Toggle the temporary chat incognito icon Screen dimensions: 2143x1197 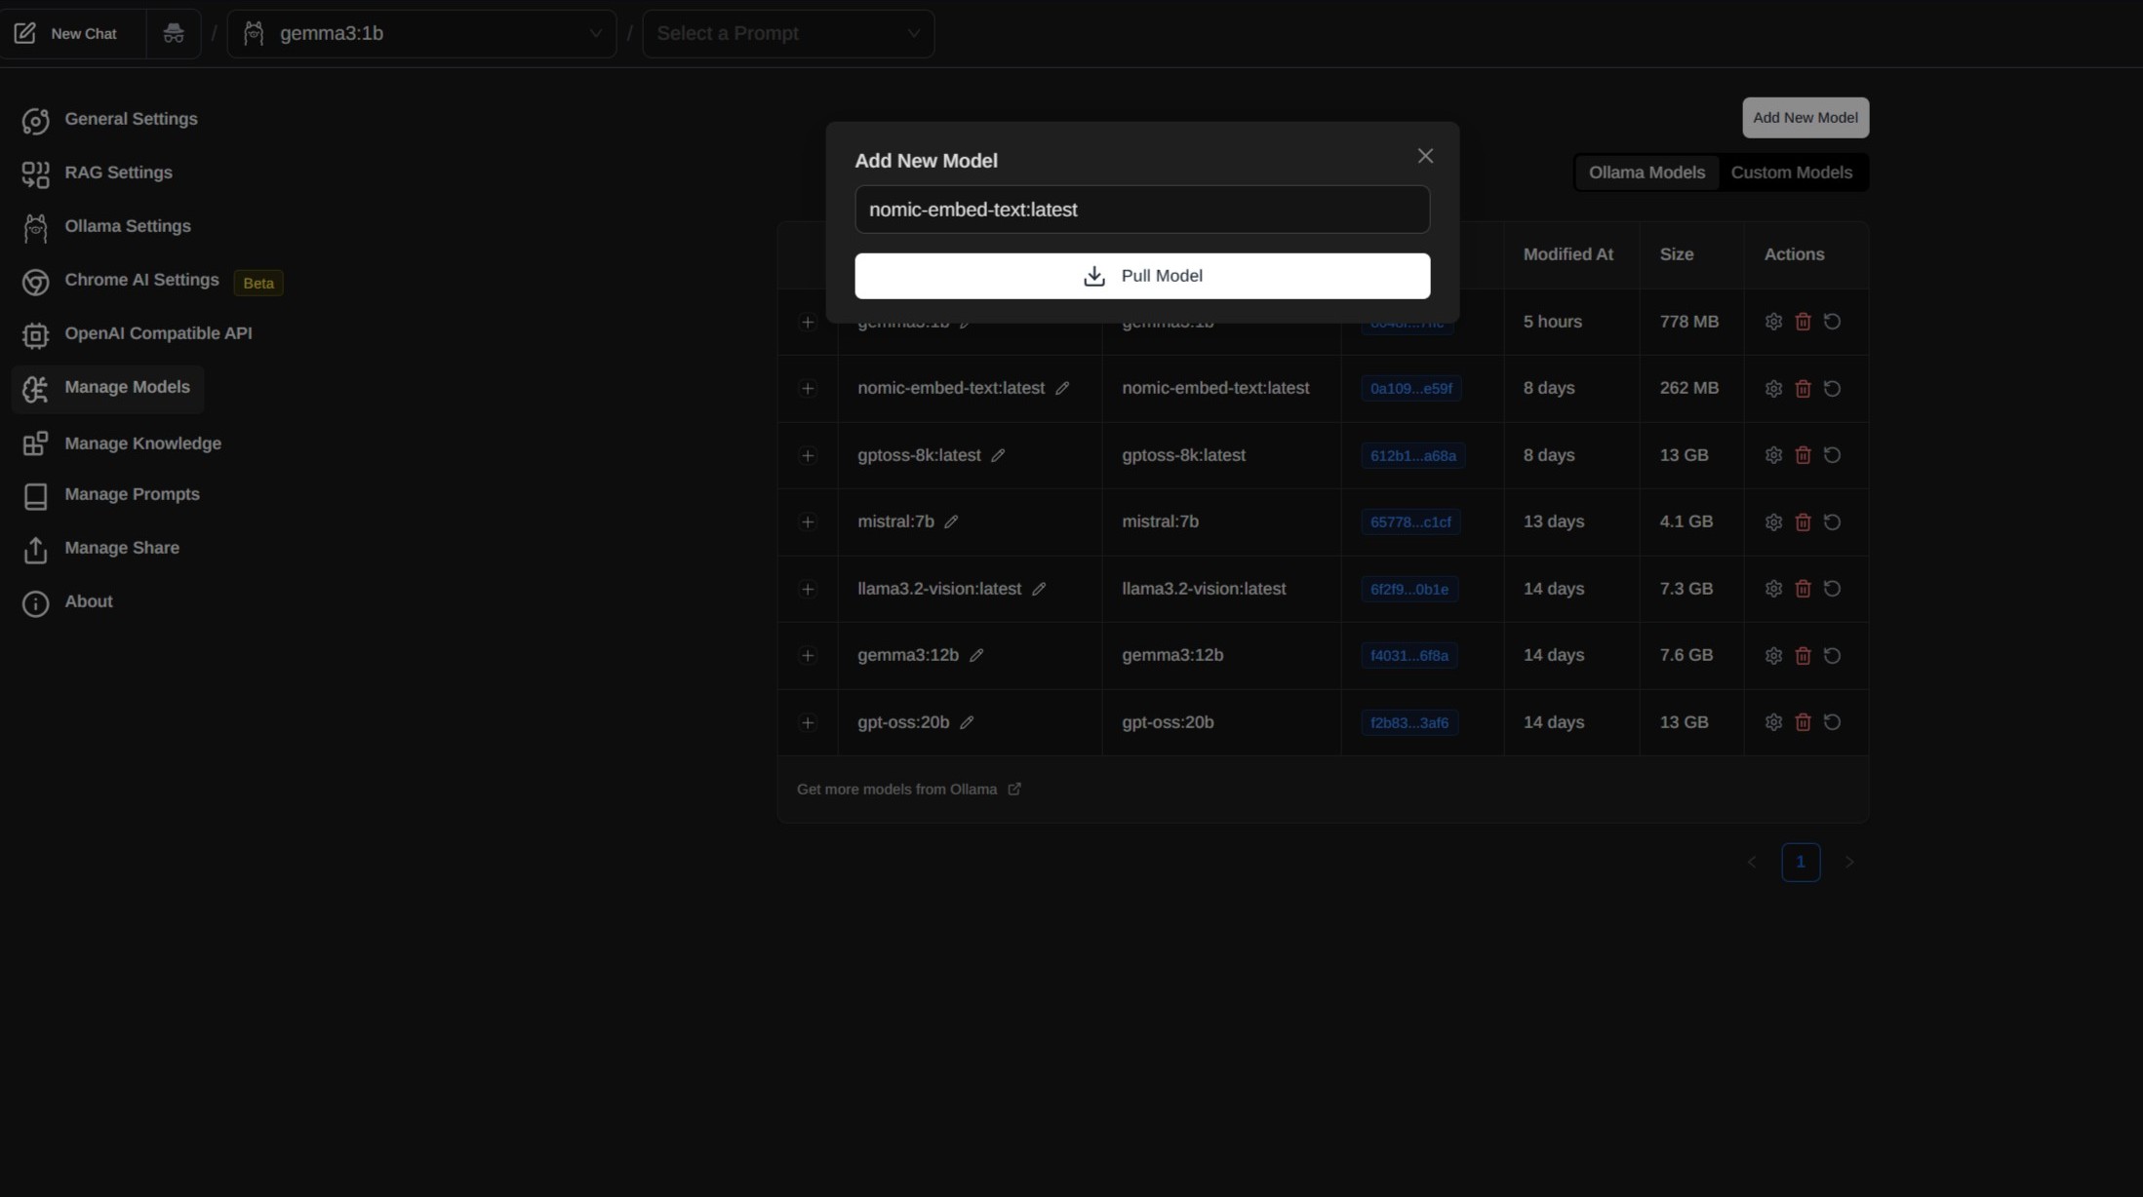pos(174,33)
